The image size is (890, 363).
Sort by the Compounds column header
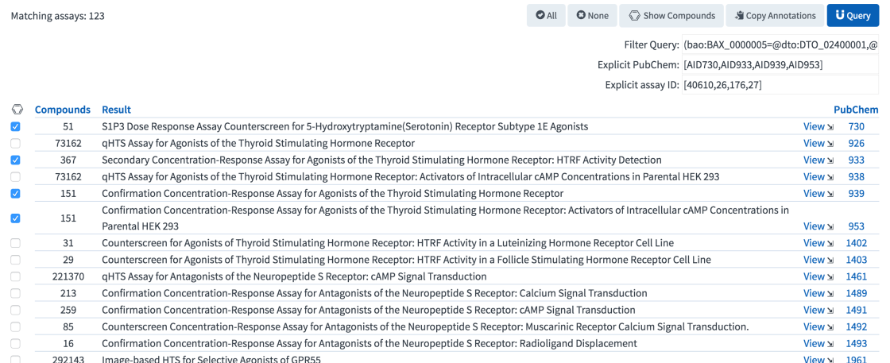63,110
